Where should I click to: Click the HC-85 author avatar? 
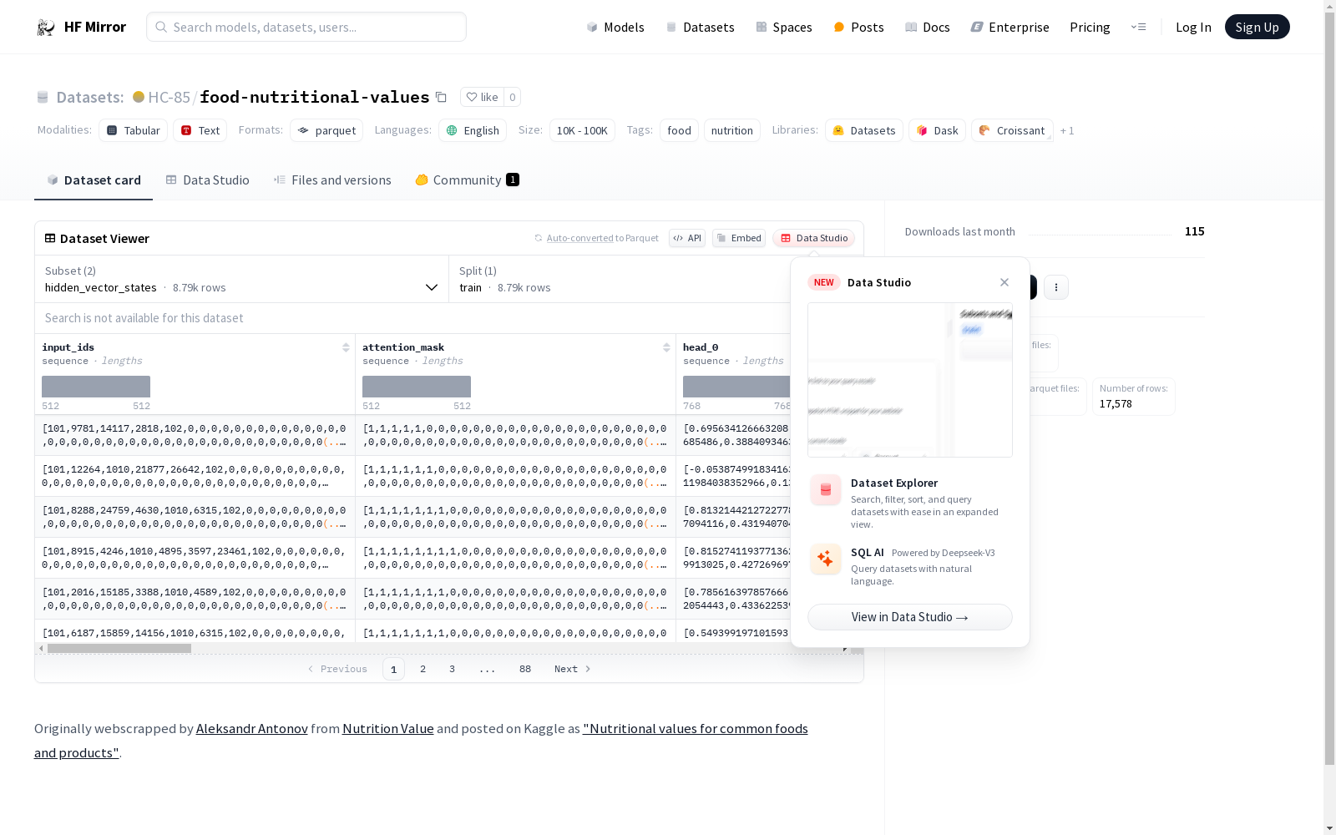(139, 97)
